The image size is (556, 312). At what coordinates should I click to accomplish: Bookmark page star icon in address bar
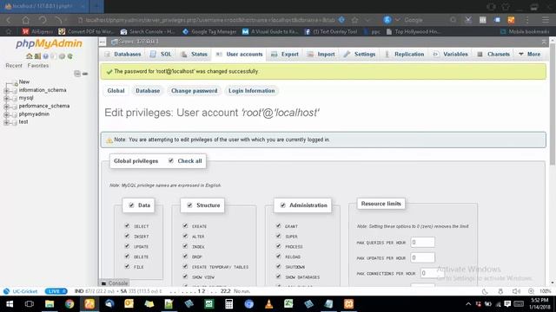(354, 20)
